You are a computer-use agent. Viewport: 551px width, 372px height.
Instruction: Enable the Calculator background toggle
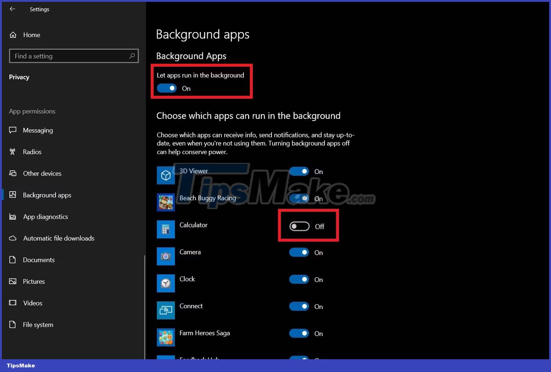pos(299,226)
